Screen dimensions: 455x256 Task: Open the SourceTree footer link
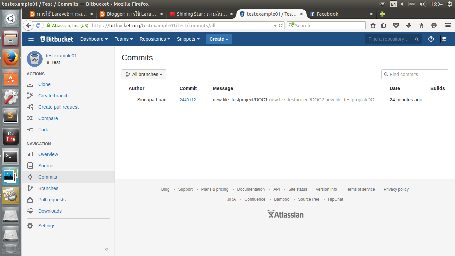point(308,199)
